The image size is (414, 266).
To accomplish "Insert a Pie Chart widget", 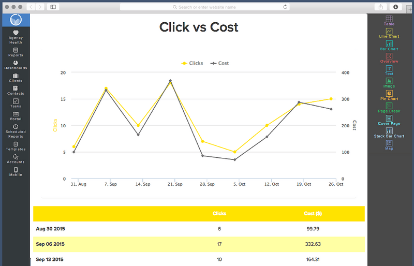I will (x=389, y=95).
